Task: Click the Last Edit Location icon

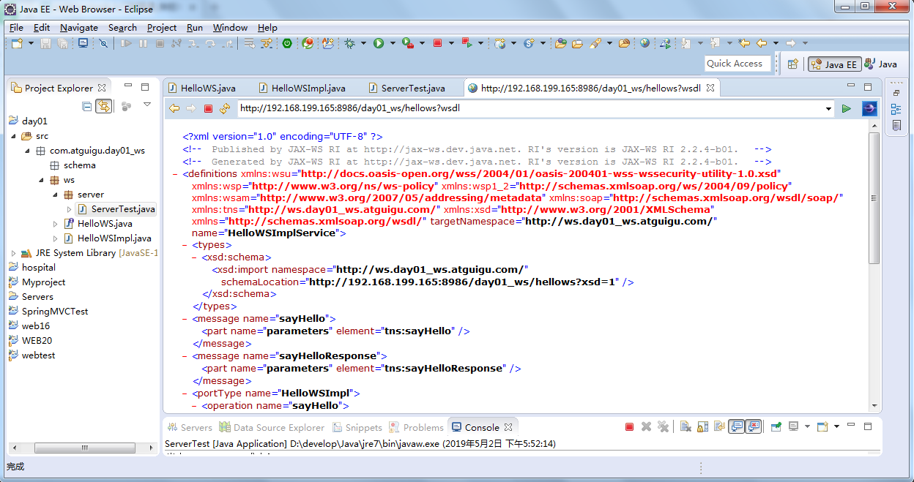Action: click(744, 43)
